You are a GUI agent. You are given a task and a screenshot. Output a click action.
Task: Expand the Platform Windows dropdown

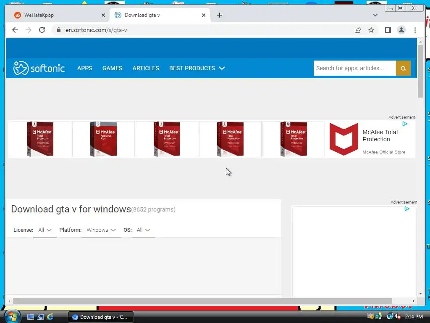pyautogui.click(x=101, y=230)
